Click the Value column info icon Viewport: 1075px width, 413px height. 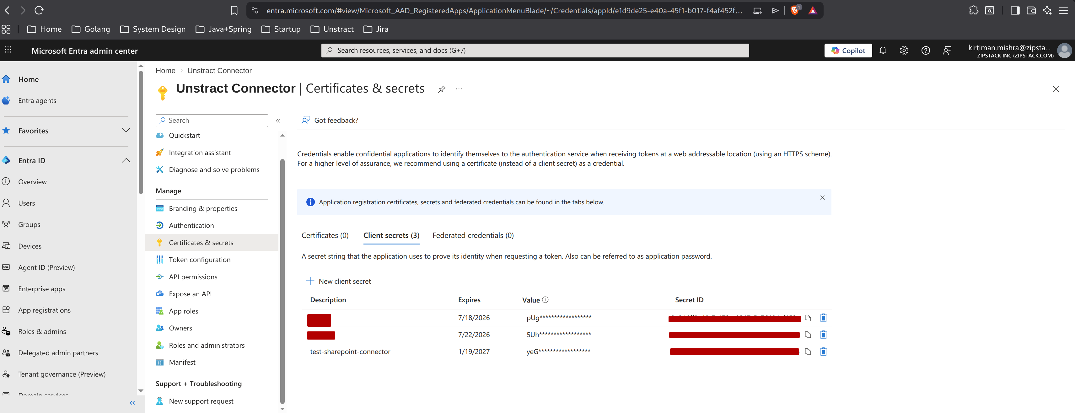545,299
